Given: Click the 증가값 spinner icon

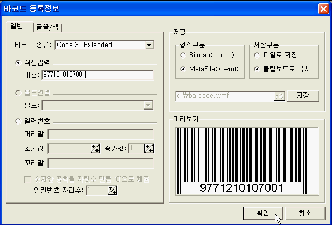Looking at the screenshot, I should coord(149,149).
